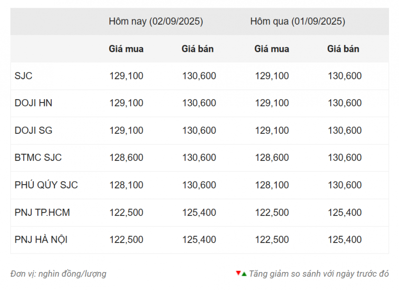Click BTMC SJC today's buy price 128,600
This screenshot has width=399, height=290.
tap(126, 158)
